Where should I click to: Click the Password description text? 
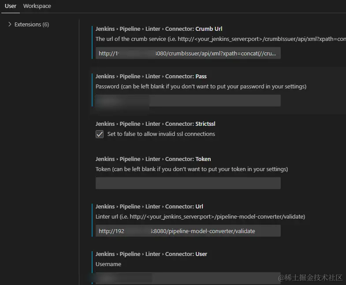[x=201, y=87]
